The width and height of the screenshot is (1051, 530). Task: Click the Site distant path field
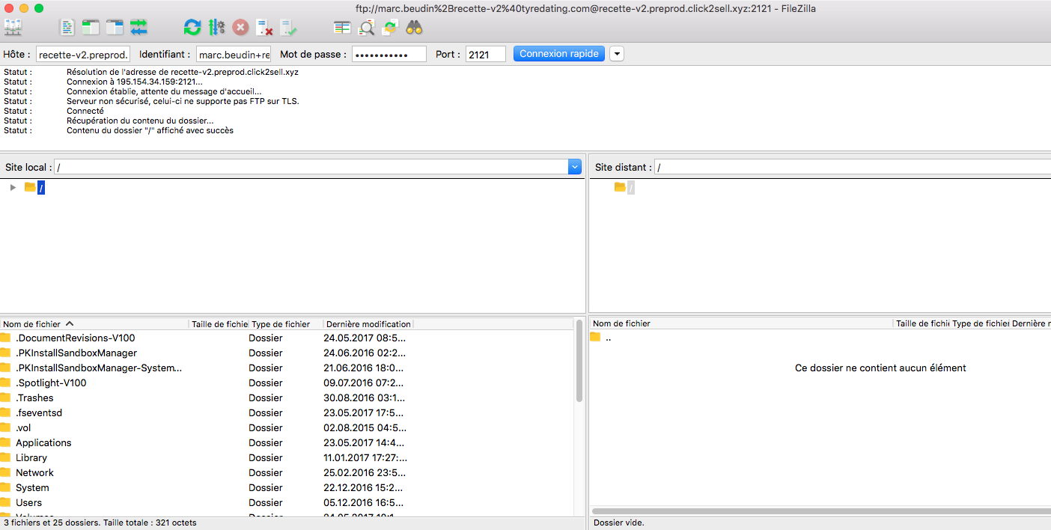853,168
